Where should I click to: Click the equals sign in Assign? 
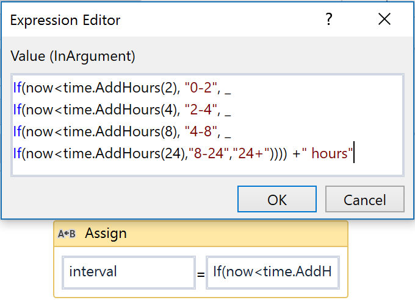tap(201, 273)
